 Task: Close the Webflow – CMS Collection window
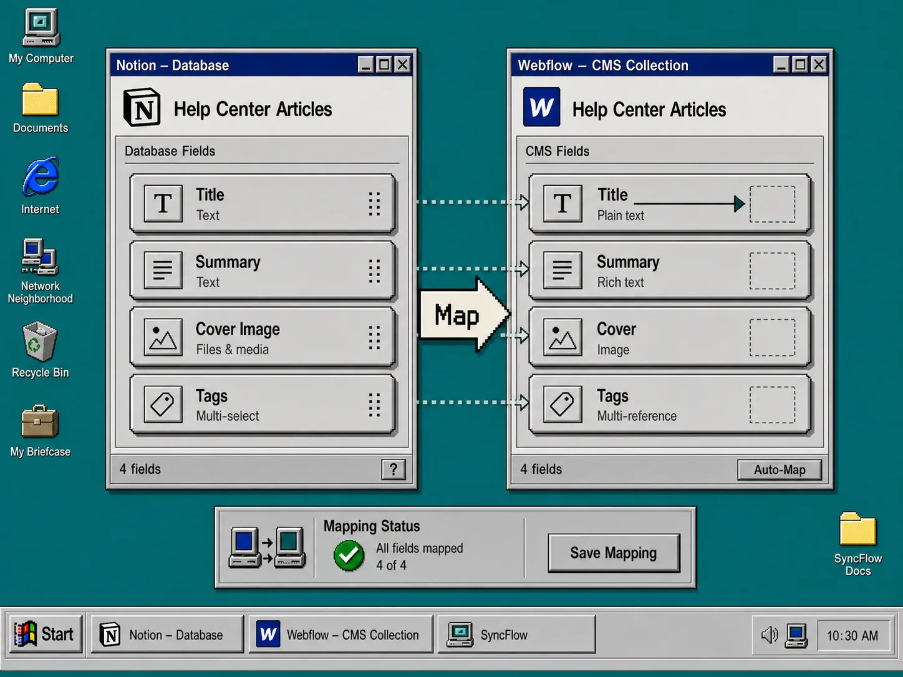pyautogui.click(x=819, y=64)
